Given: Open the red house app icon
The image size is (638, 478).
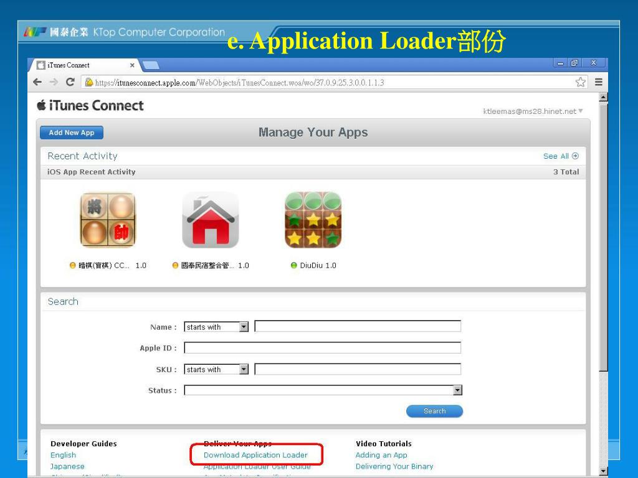Looking at the screenshot, I should 211,220.
